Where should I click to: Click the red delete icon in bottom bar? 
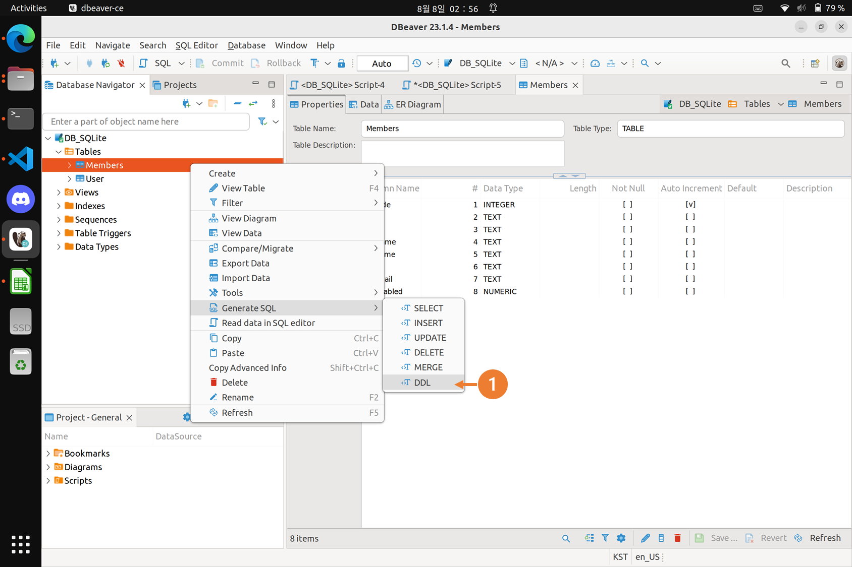pyautogui.click(x=677, y=538)
